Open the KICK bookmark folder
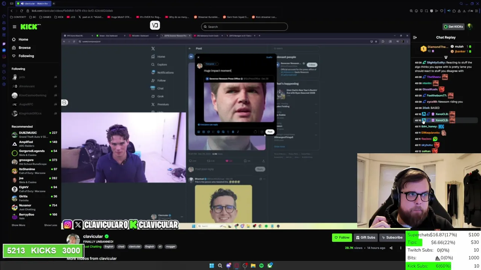The width and height of the screenshot is (481, 270). point(59,17)
